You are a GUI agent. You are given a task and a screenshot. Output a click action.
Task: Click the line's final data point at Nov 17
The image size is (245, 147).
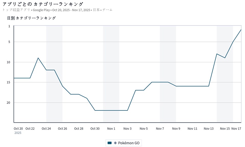coord(241,30)
